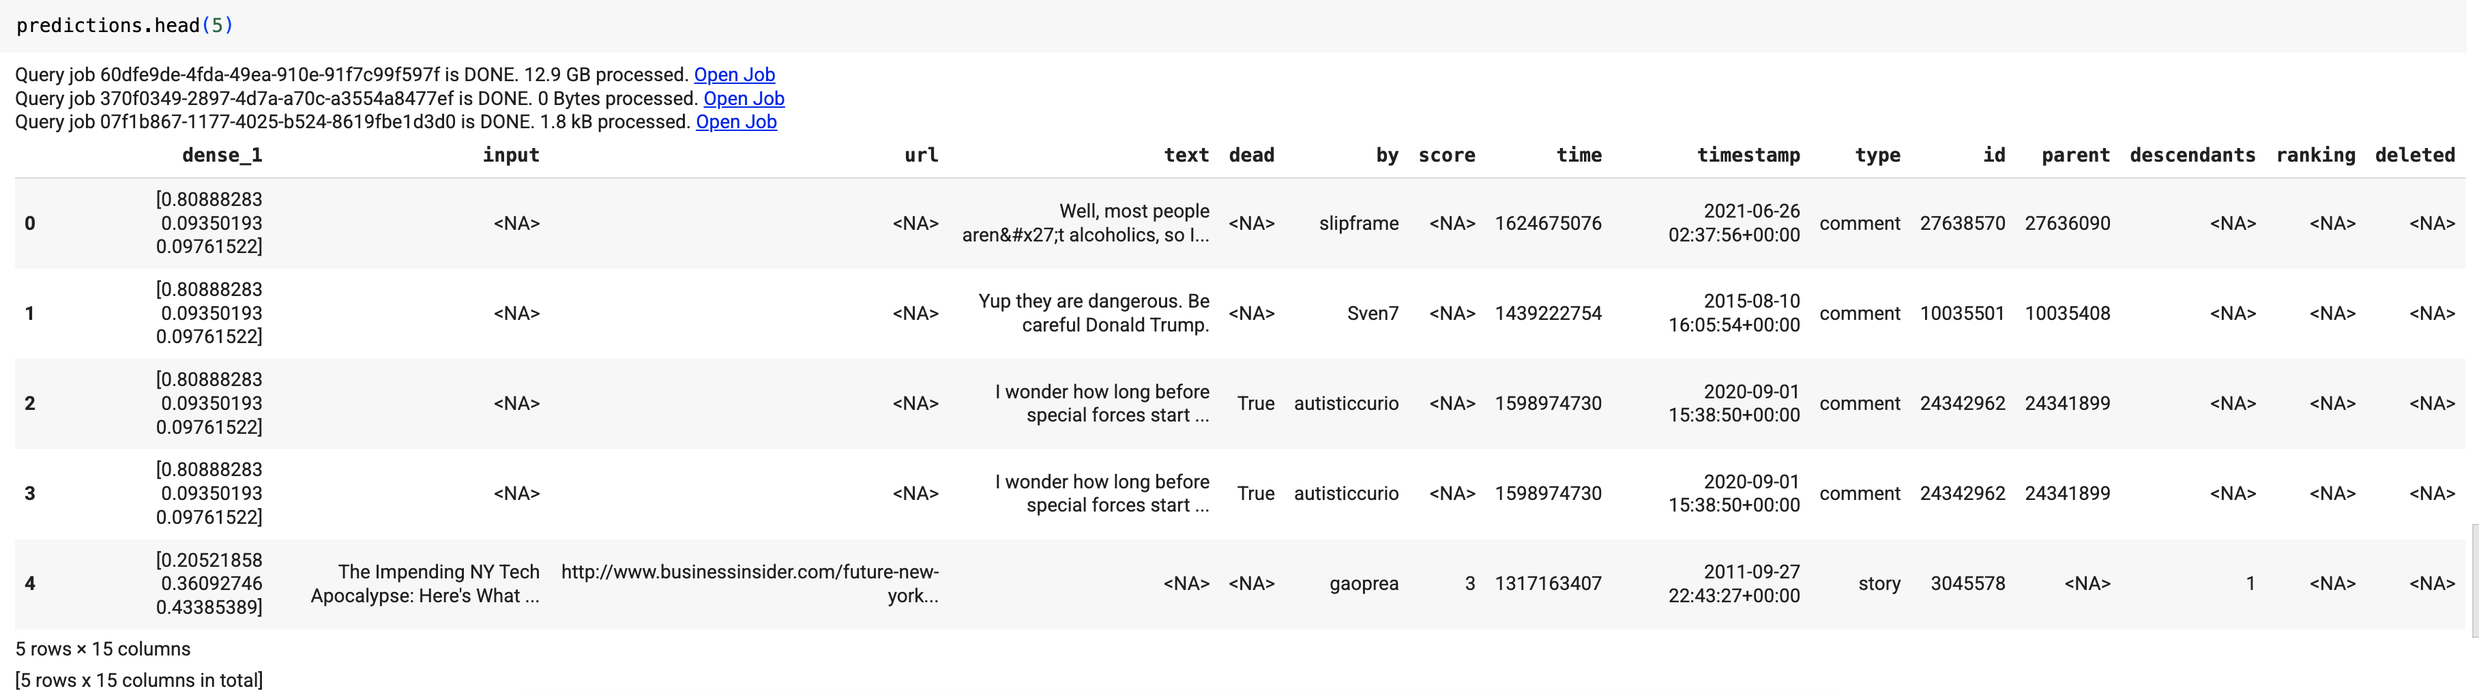
Task: Select the 'slipframe' author cell
Action: [x=1359, y=223]
